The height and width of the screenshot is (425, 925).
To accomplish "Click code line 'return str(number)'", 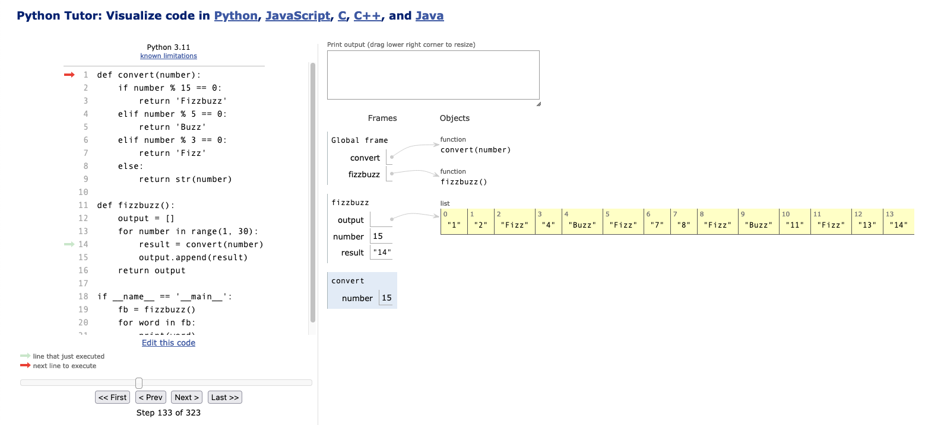I will pos(185,179).
